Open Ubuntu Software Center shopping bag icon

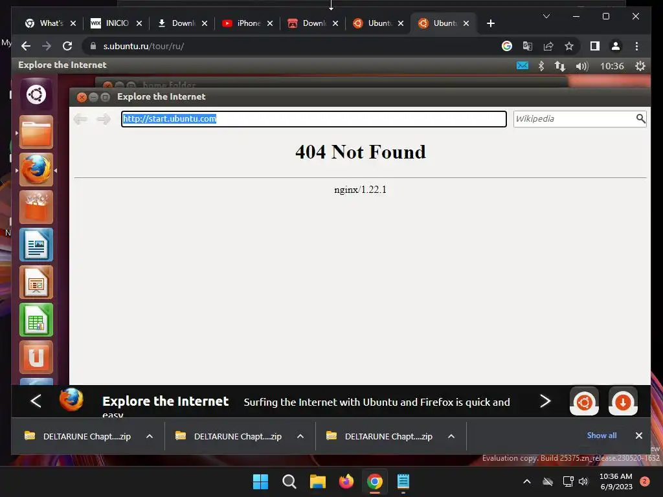(x=36, y=207)
